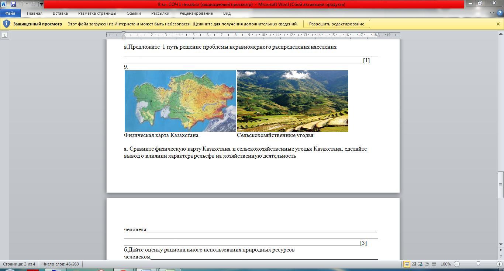This screenshot has height=271, width=504.
Task: Click the tab stop selector at ruler corner
Action: (4, 35)
